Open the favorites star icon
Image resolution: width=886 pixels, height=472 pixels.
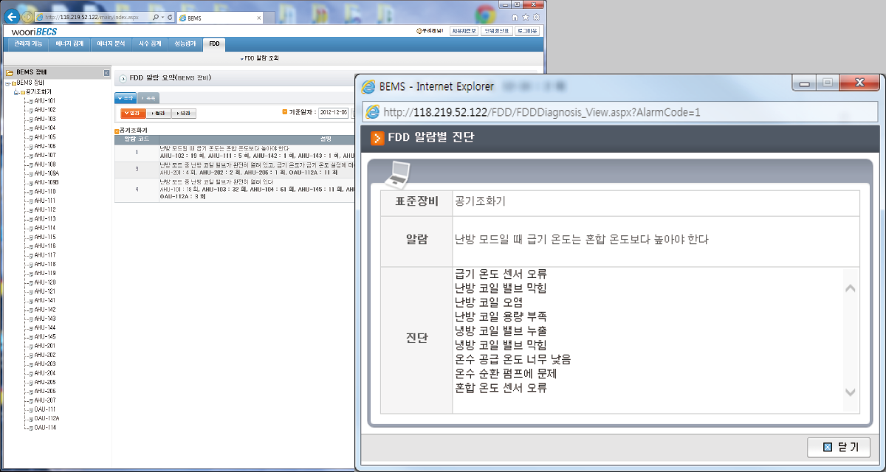click(525, 16)
